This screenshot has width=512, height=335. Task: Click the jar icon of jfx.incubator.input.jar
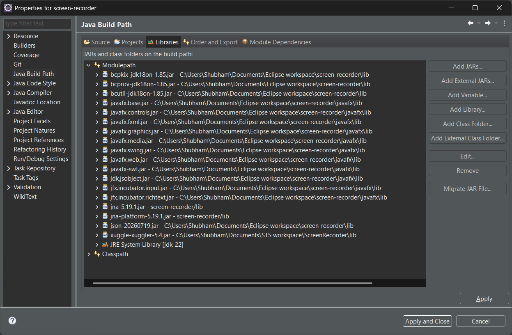105,188
